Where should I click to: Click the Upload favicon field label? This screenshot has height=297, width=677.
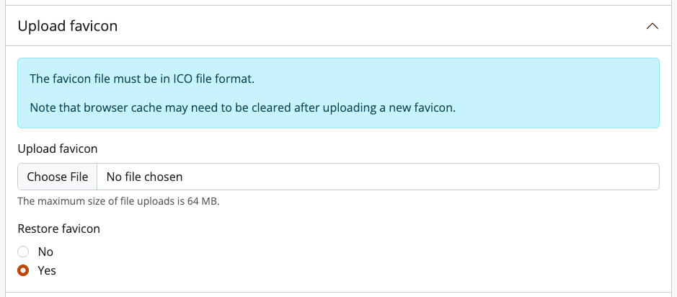point(58,148)
